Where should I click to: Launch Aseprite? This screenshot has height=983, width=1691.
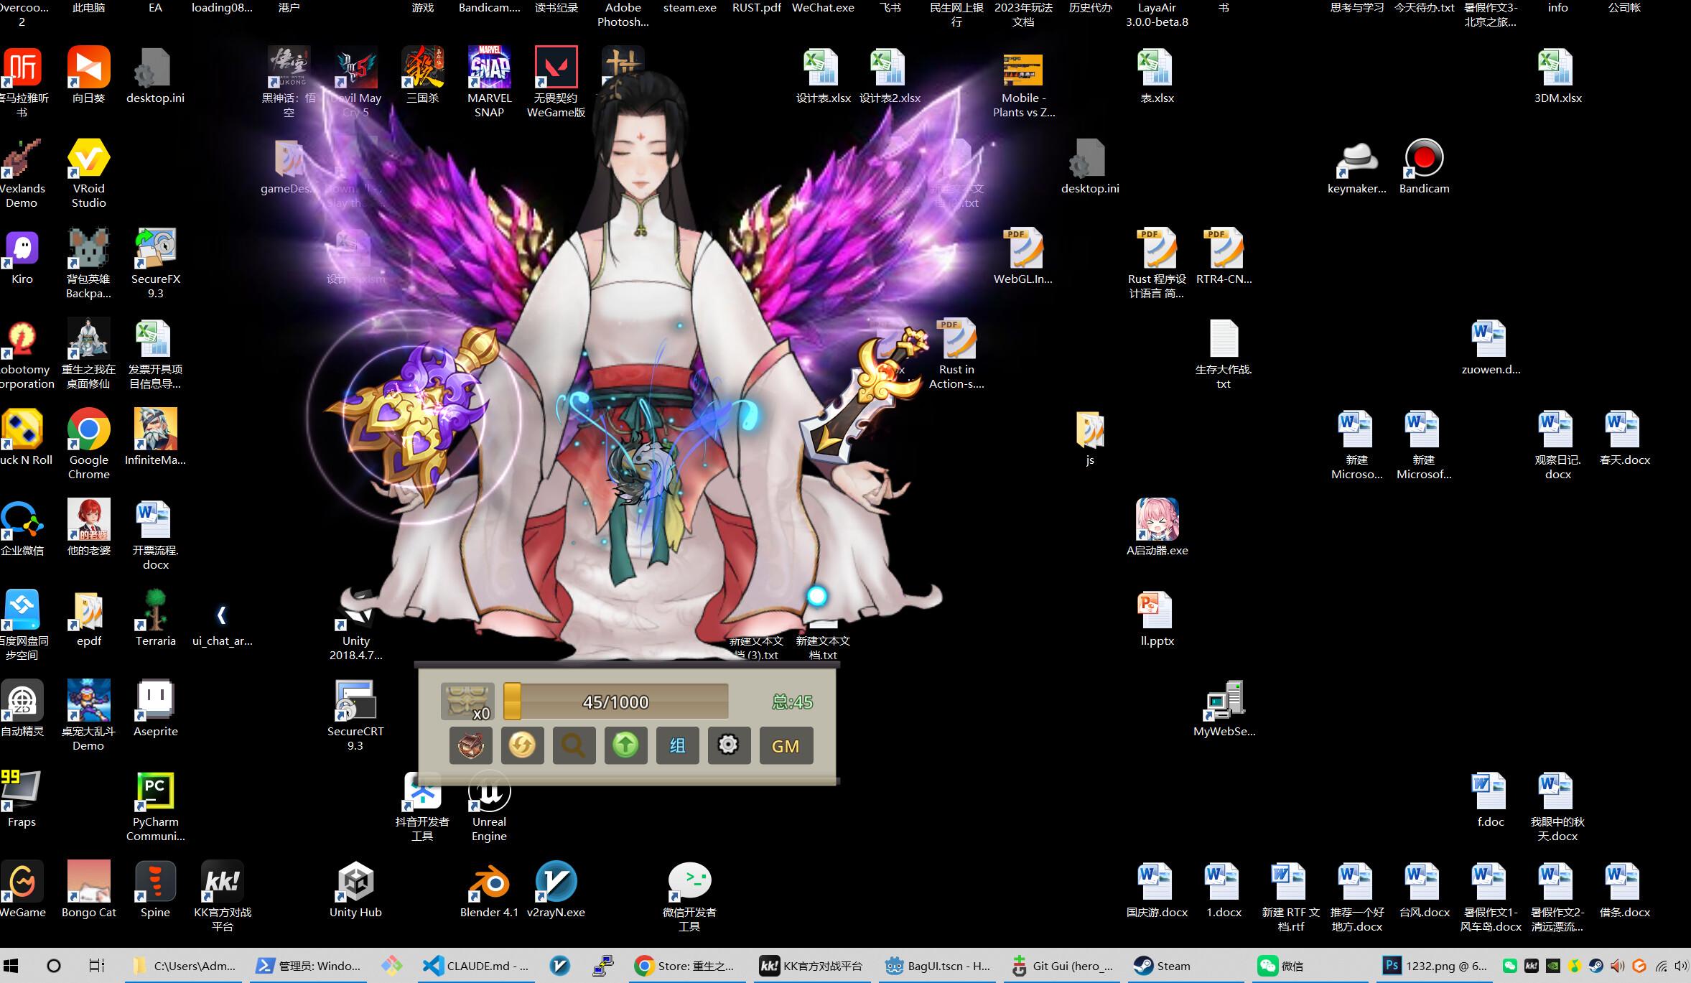[154, 701]
